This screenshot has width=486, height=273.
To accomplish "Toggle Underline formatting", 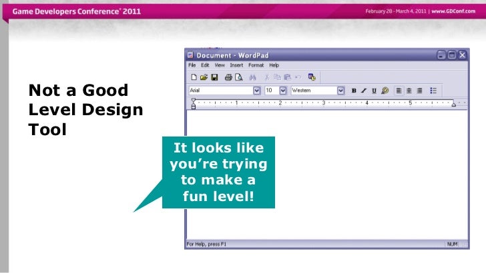I will 374,91.
